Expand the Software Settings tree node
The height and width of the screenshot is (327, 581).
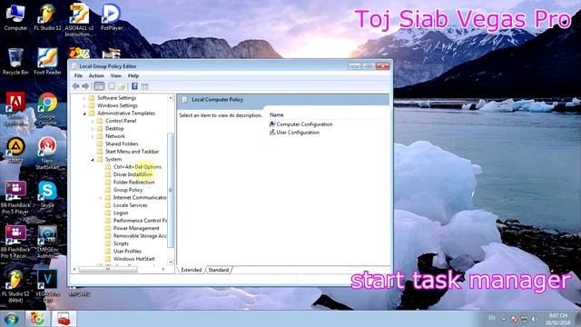pos(84,98)
